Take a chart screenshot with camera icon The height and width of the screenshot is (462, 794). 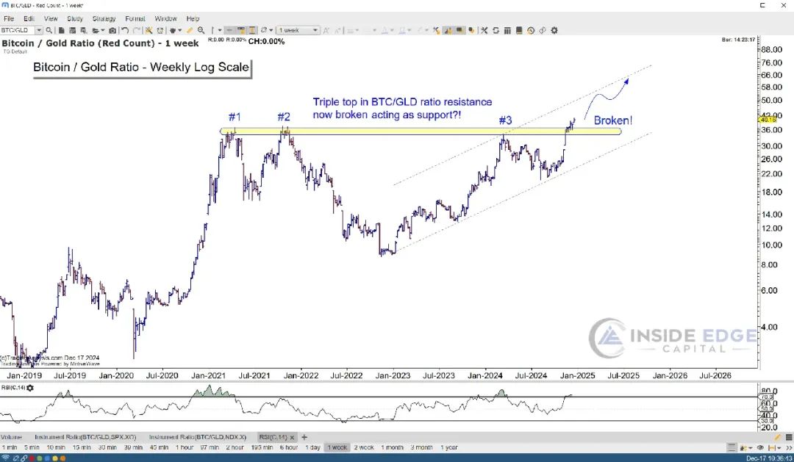pyautogui.click(x=112, y=30)
